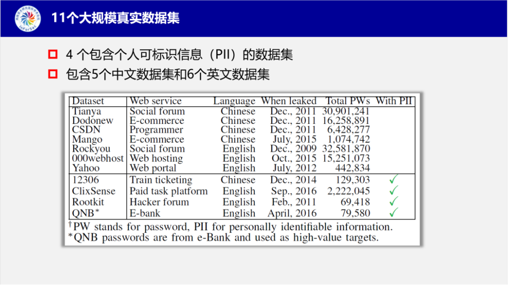Click the value 32,581,870
Screen dimensions: 508x285
click(346, 149)
